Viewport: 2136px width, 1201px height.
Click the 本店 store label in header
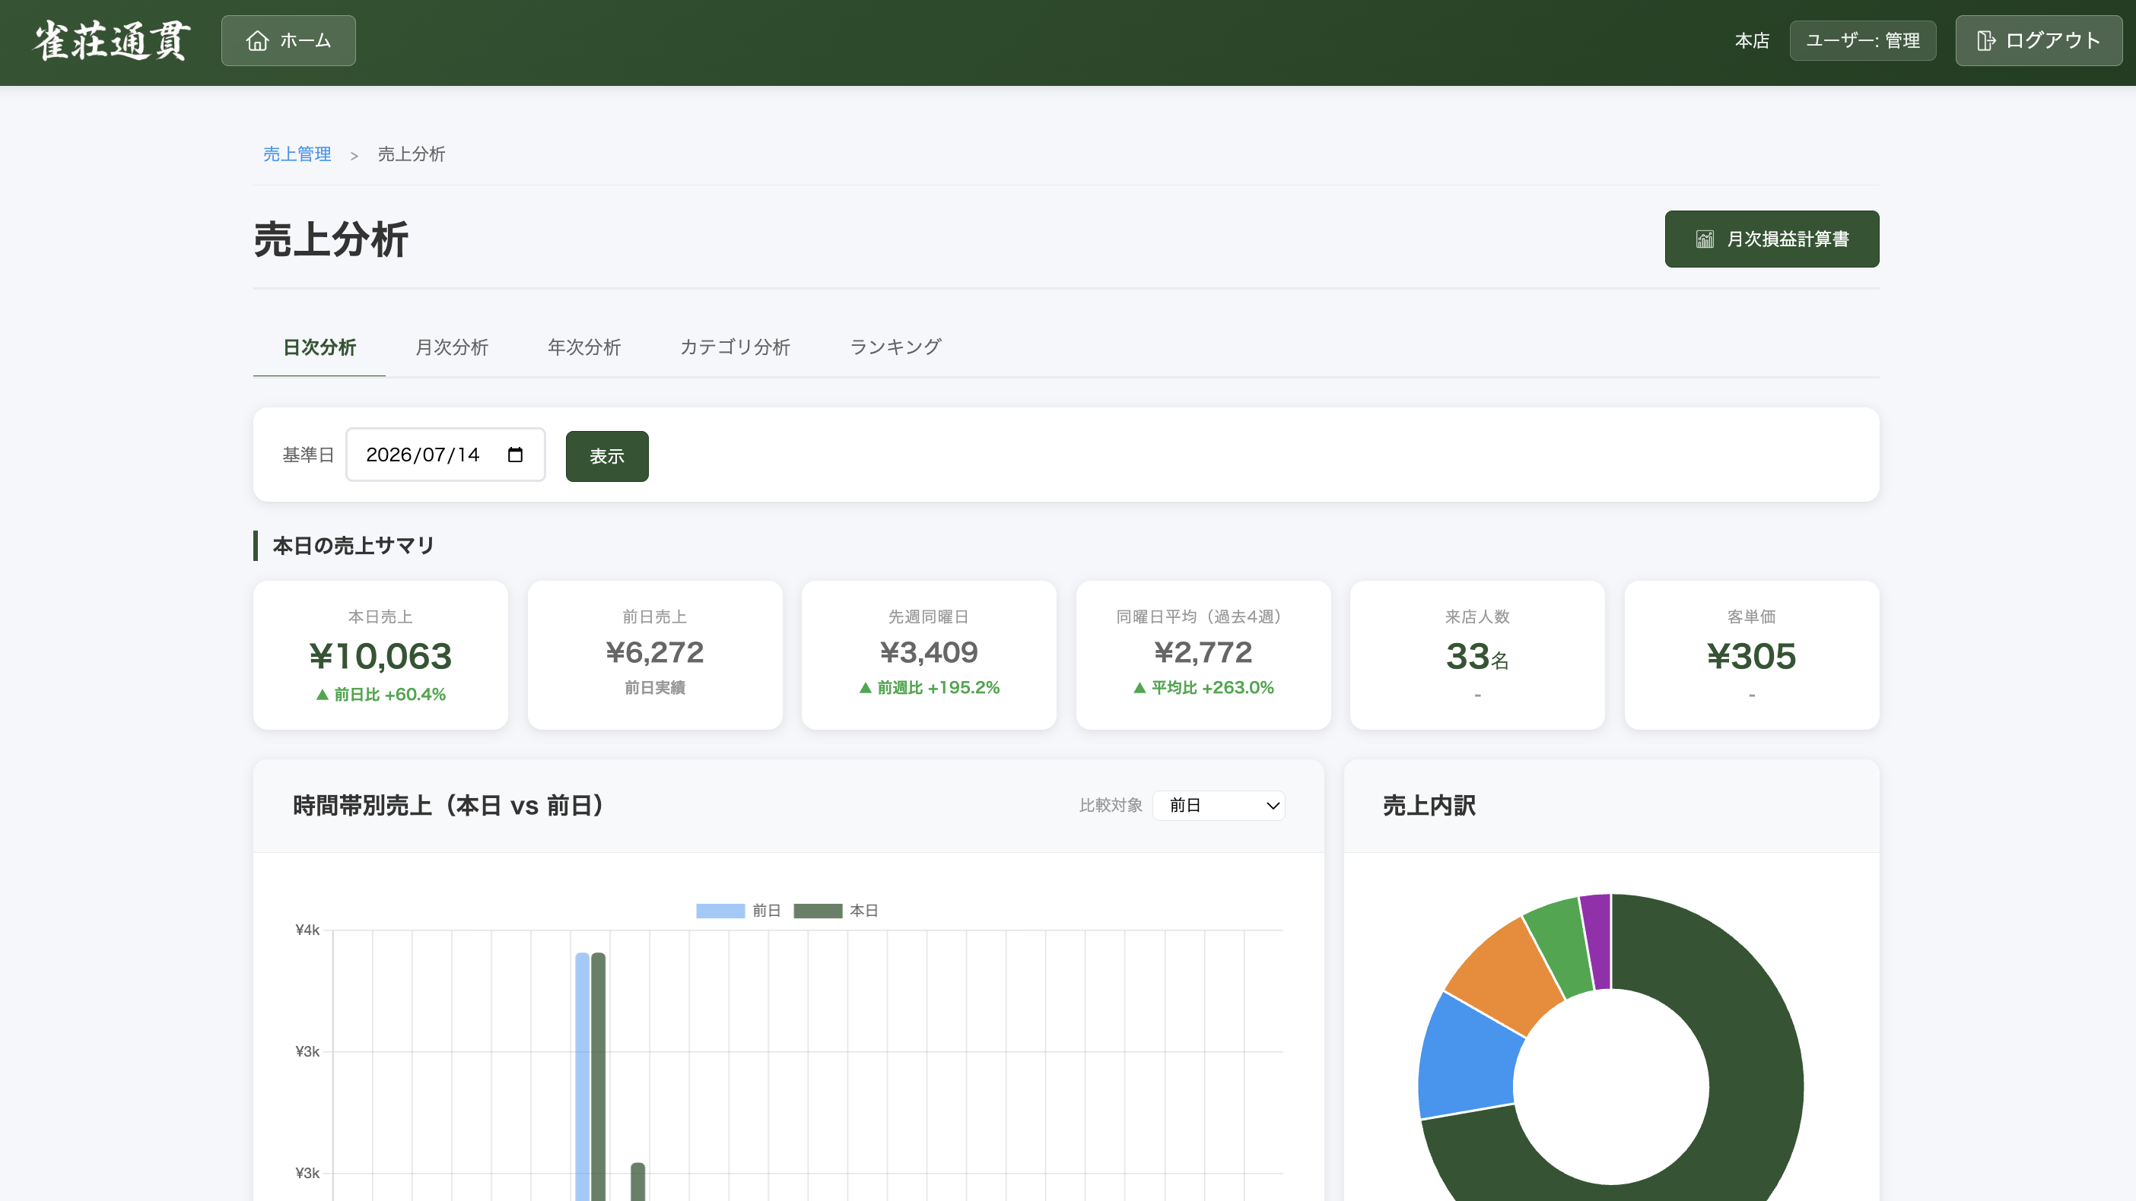coord(1752,40)
